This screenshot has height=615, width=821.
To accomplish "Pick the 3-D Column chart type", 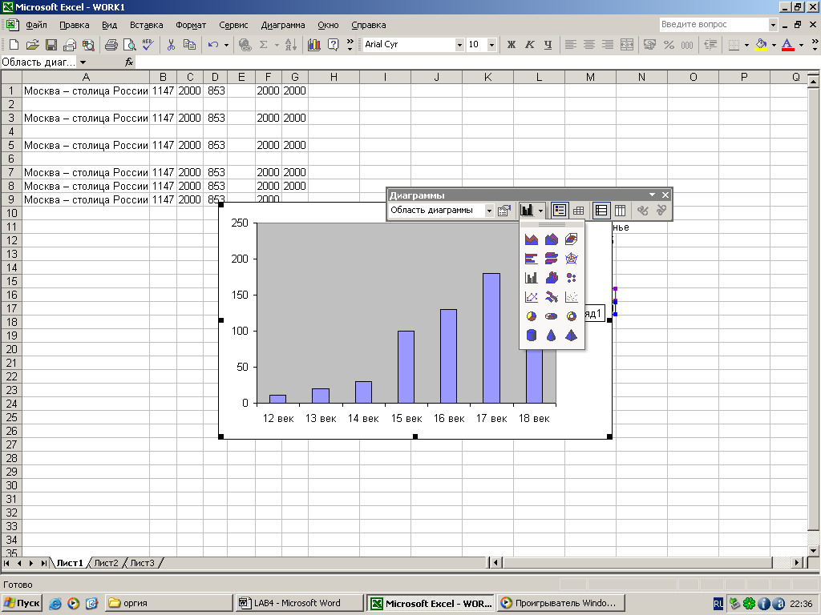I will tap(552, 278).
